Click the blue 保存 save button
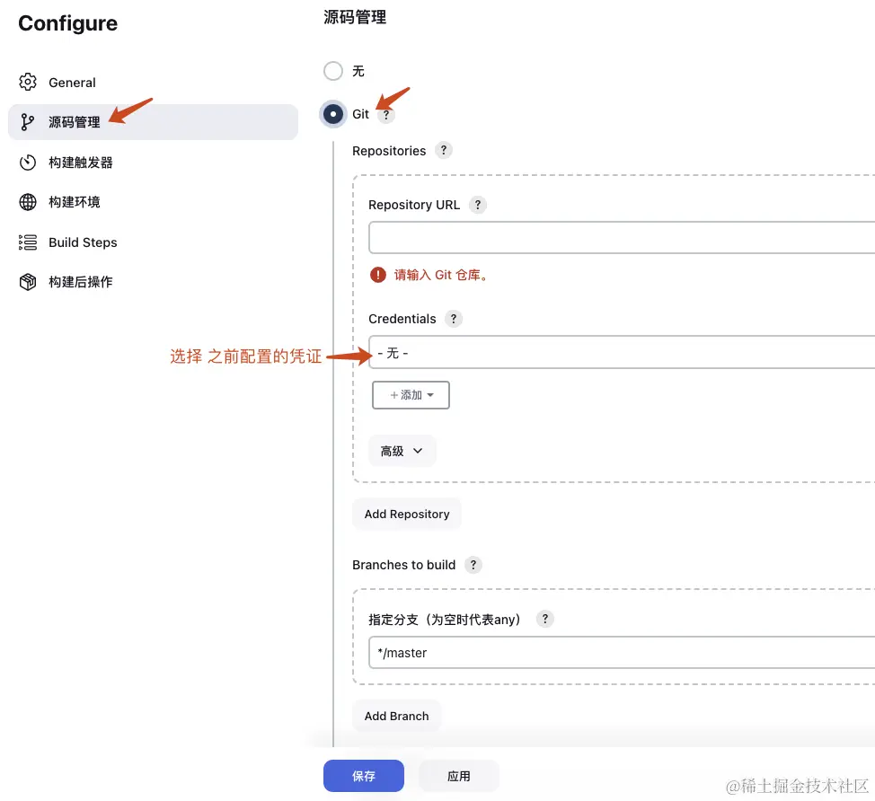 [x=363, y=776]
